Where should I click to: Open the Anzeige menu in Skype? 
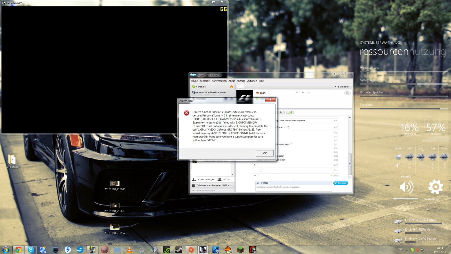click(x=241, y=81)
